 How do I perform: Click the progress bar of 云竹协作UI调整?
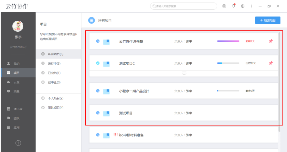[x=228, y=41]
